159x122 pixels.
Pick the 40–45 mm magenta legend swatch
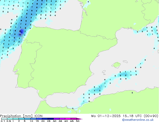pos(68,119)
